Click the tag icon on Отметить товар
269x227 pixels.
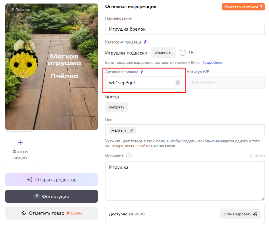click(x=24, y=213)
